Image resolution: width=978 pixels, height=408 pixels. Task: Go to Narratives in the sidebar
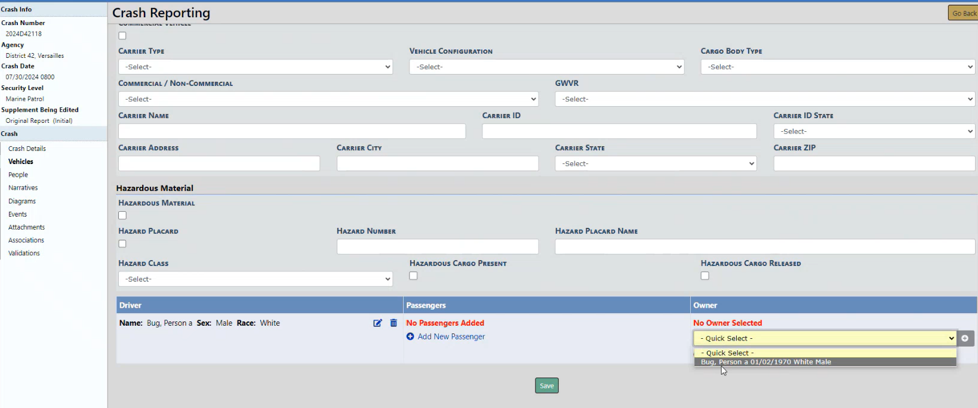tap(23, 188)
